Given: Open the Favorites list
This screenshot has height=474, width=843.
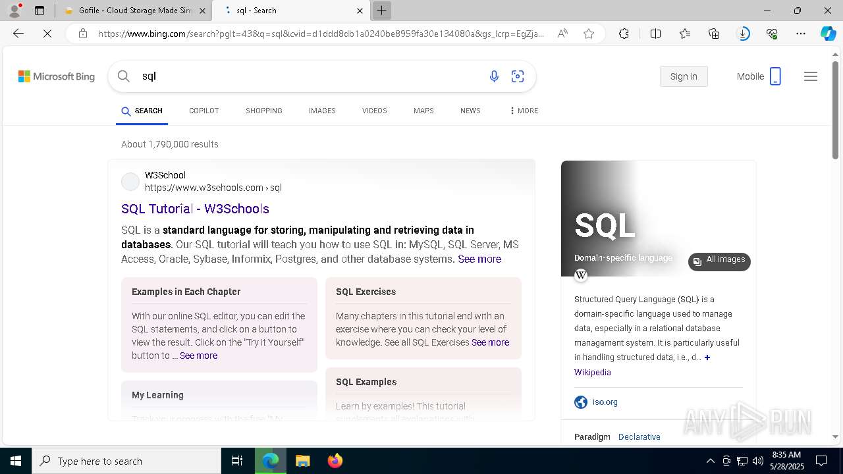Looking at the screenshot, I should [685, 34].
